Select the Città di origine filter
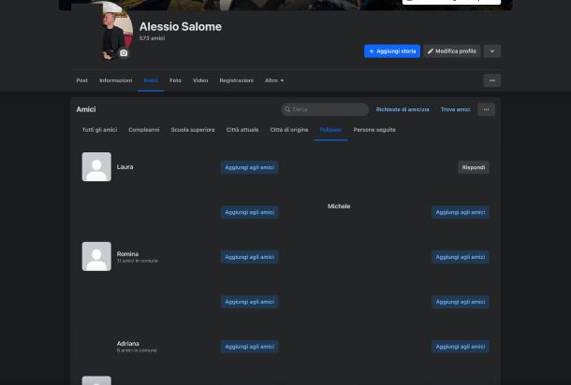Viewport: 571px width, 385px height. point(289,130)
